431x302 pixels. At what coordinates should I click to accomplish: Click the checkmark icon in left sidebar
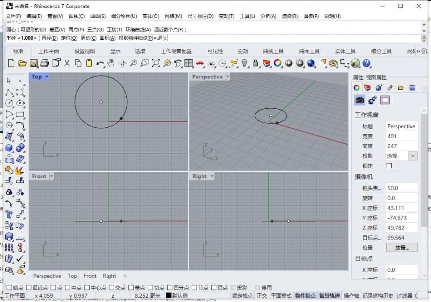coord(20,259)
